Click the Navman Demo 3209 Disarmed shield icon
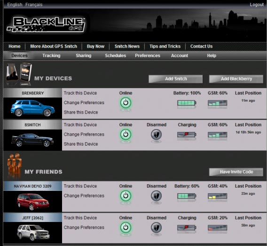 click(x=157, y=196)
